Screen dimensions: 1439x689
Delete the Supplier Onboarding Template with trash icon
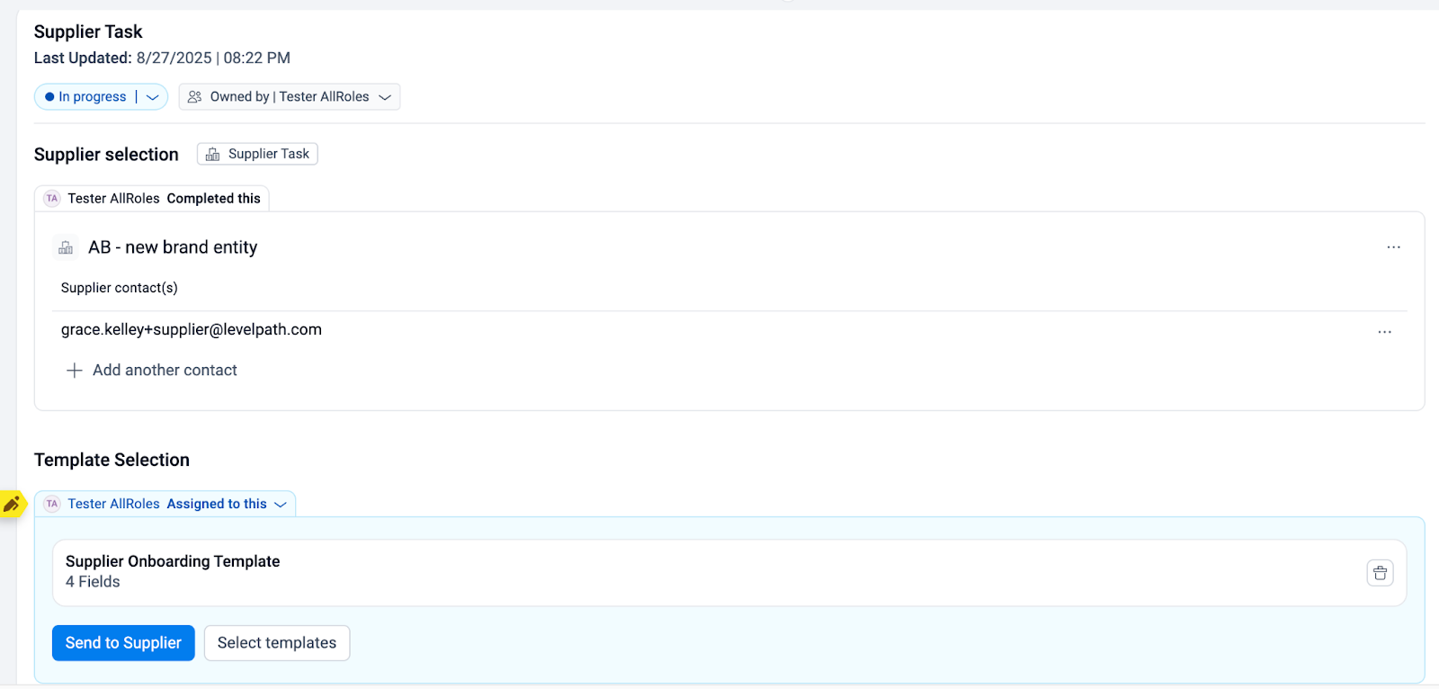[x=1380, y=573]
